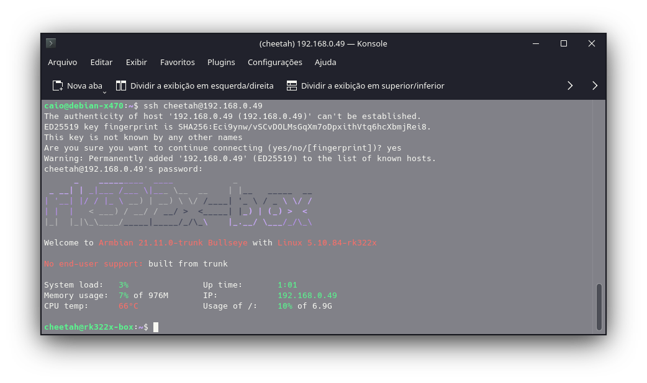Click 'No end-user support:' red text
647x383 pixels.
[94, 263]
